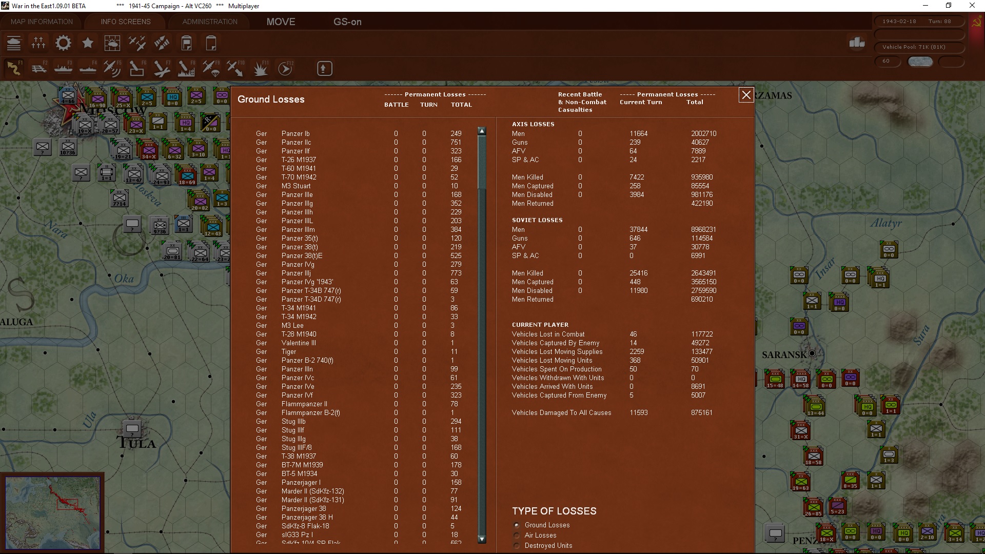Select Destroyed Units radio button
985x554 pixels.
click(517, 546)
